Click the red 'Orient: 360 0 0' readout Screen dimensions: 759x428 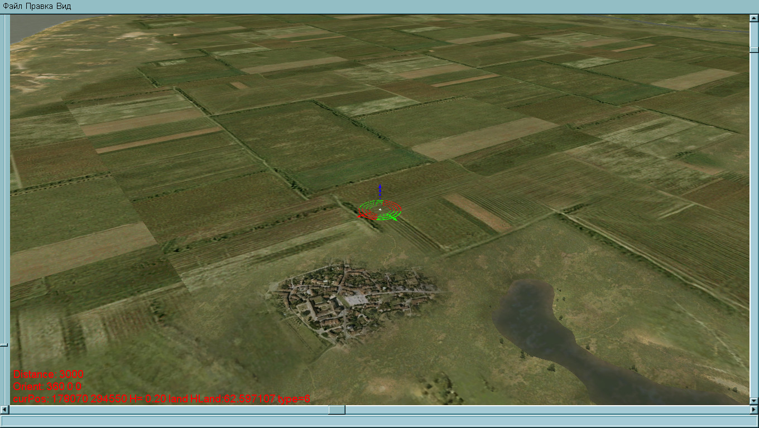(47, 386)
